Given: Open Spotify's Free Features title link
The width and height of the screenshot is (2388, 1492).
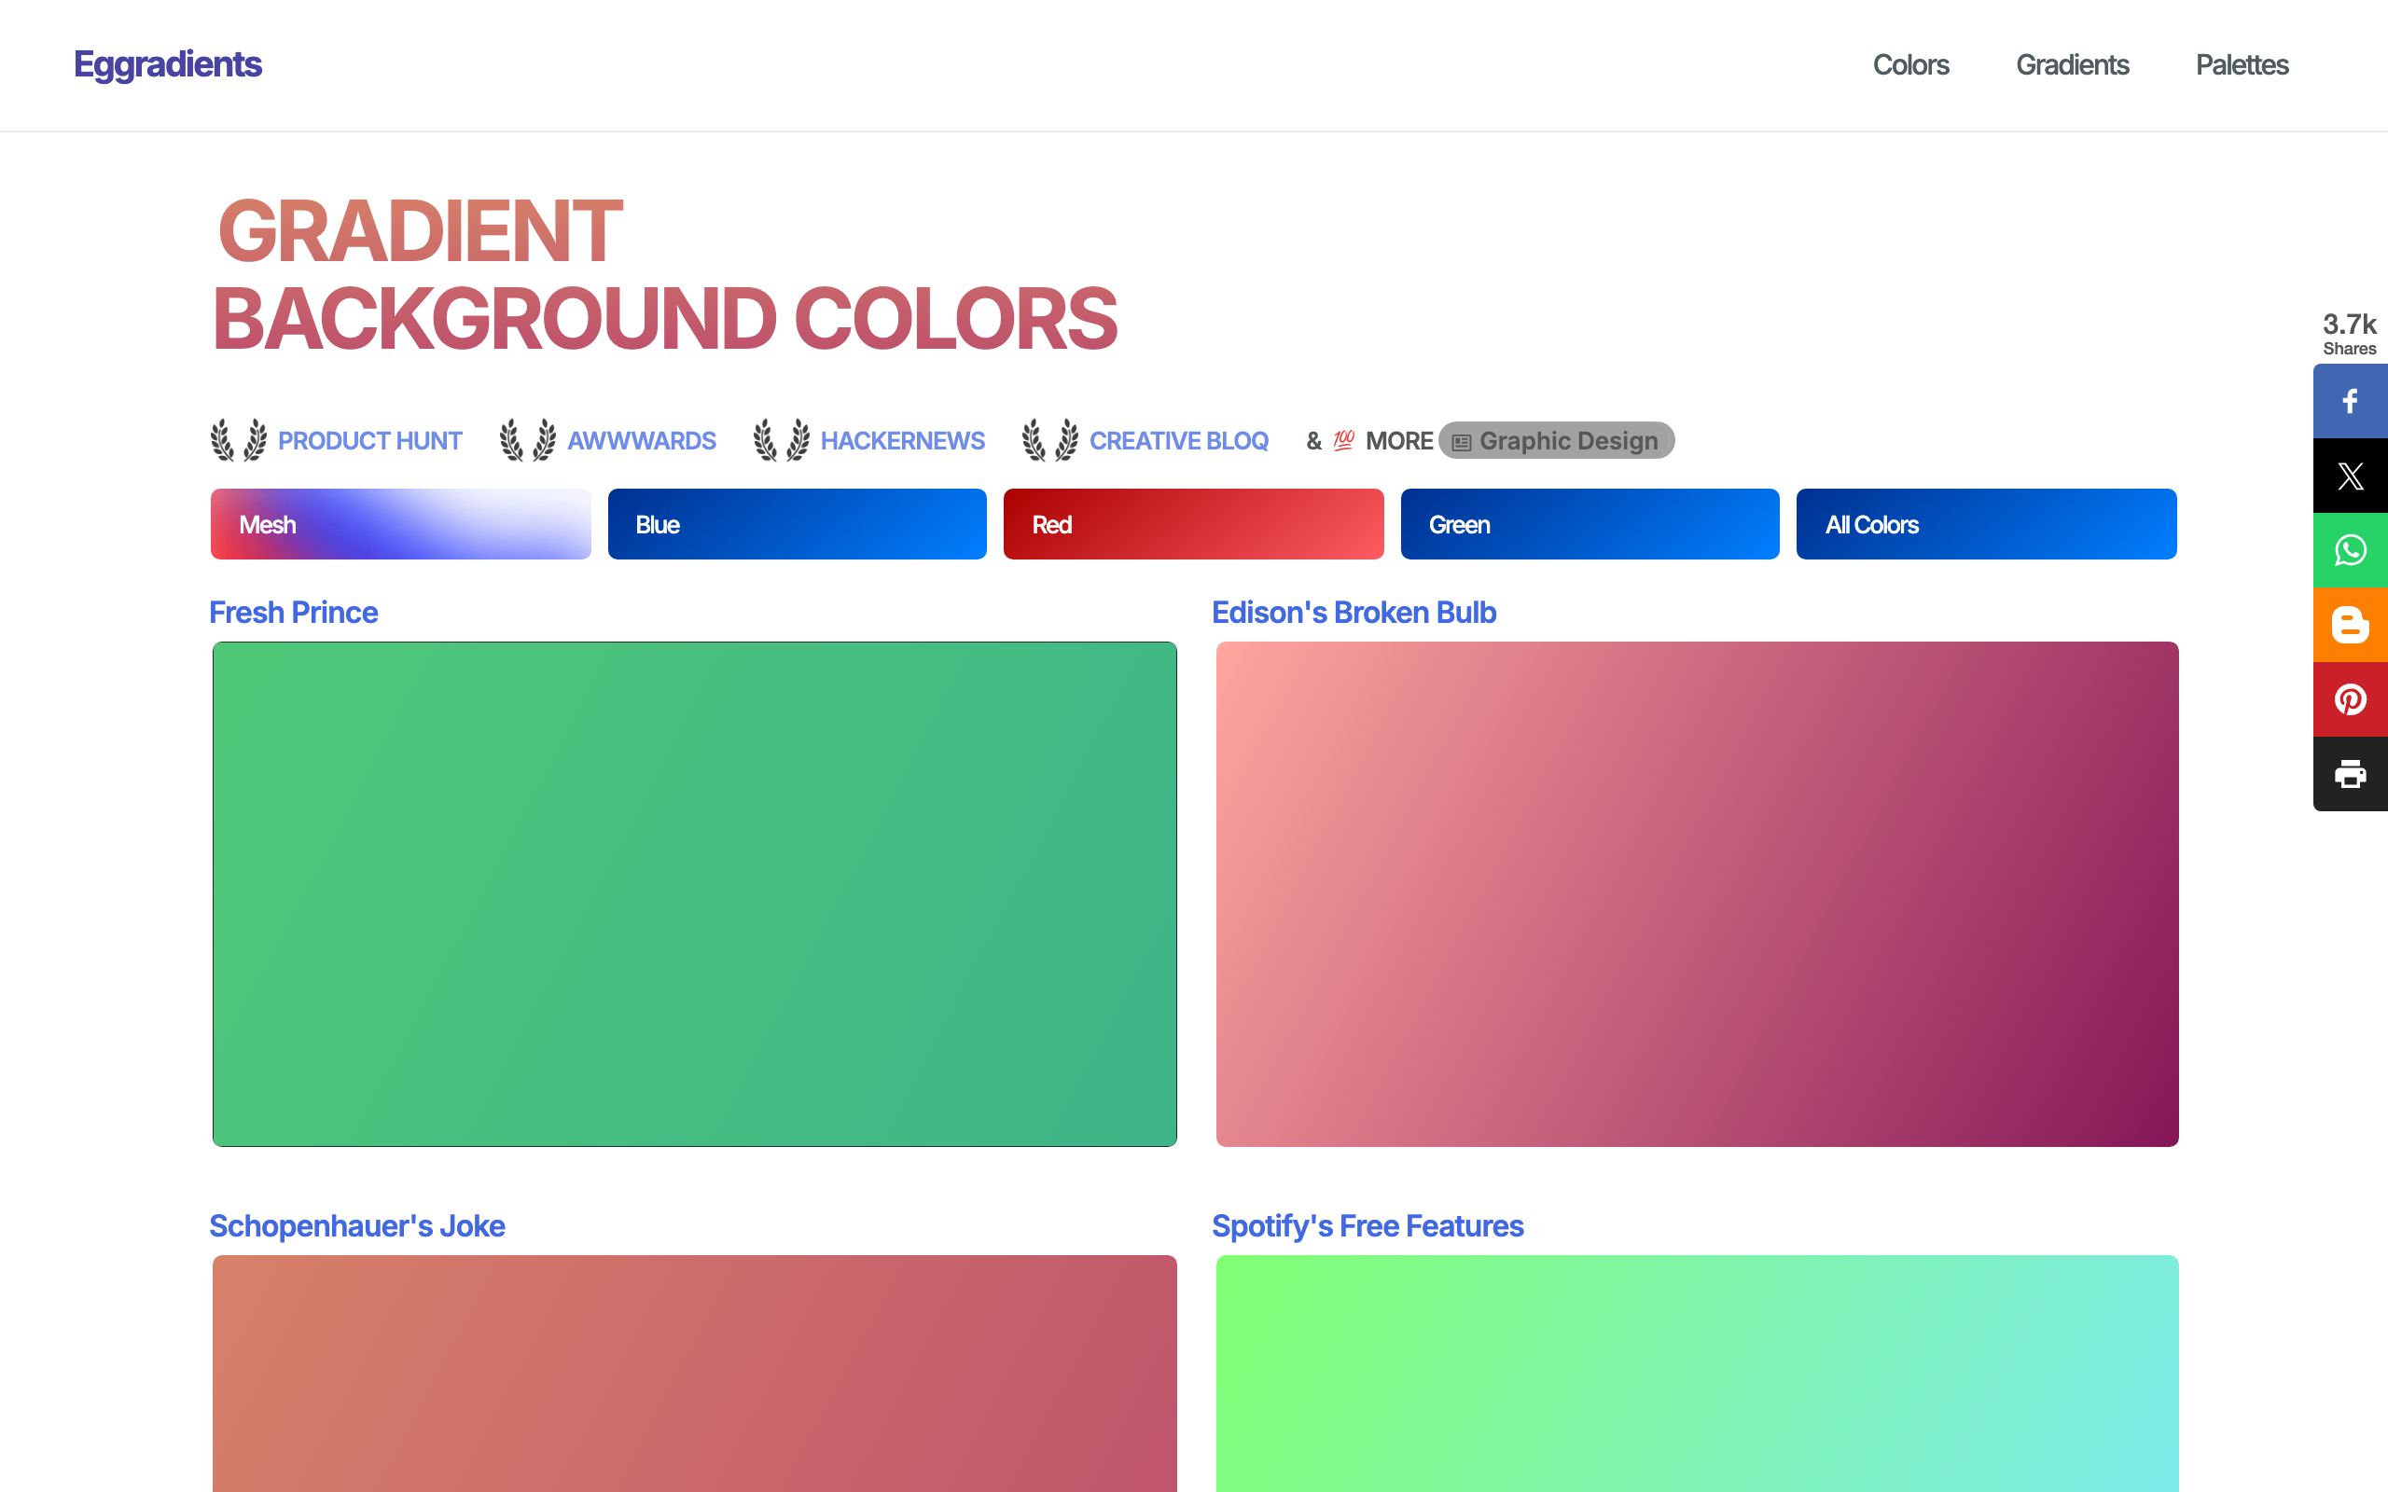Looking at the screenshot, I should (x=1368, y=1226).
